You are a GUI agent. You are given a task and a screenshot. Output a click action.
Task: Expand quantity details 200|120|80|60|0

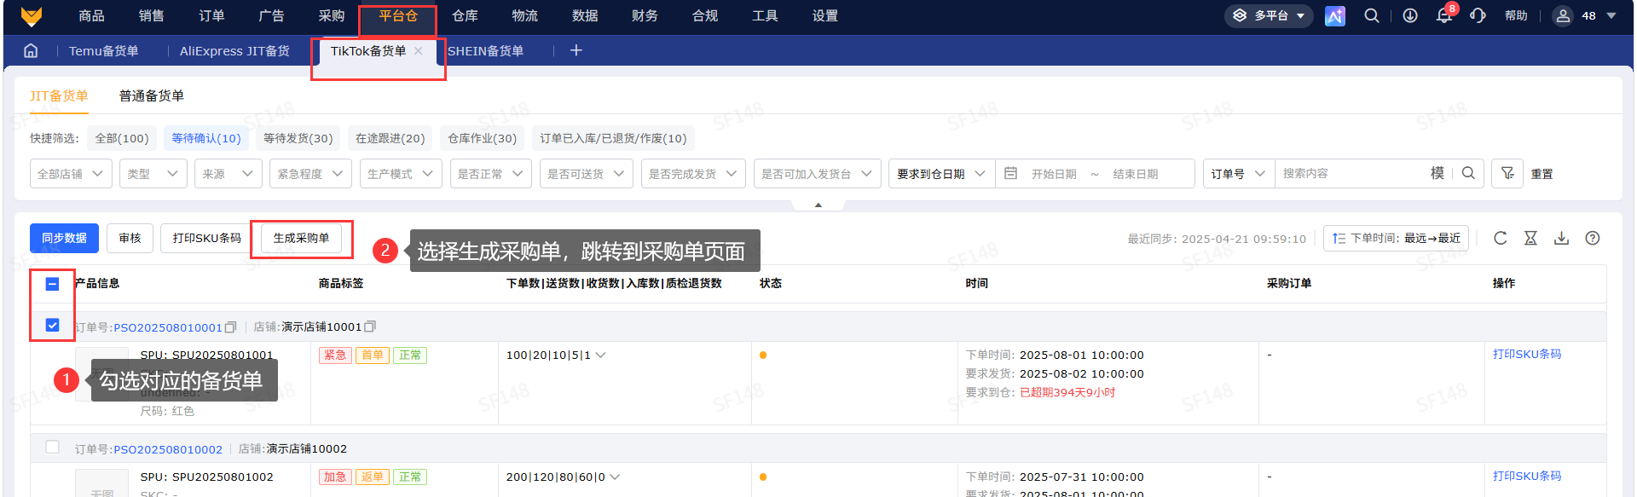pyautogui.click(x=615, y=477)
